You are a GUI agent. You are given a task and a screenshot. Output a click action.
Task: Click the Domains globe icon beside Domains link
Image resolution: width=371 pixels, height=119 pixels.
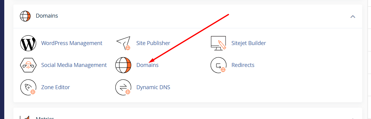(123, 65)
